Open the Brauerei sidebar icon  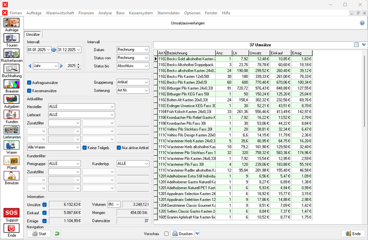pyautogui.click(x=11, y=85)
